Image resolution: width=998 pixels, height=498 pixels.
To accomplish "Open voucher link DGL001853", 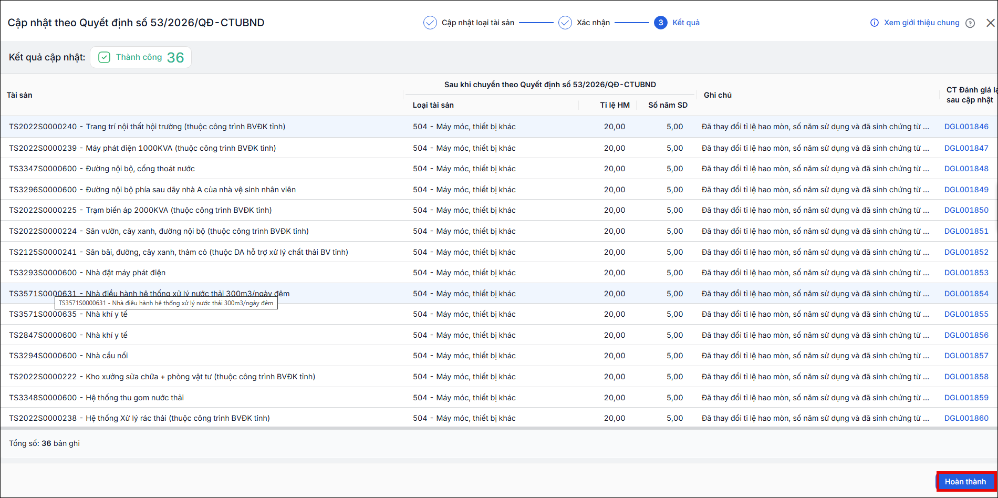I will (966, 273).
